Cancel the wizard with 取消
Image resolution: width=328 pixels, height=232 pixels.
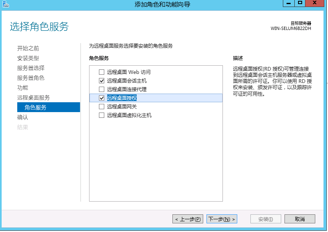point(300,219)
